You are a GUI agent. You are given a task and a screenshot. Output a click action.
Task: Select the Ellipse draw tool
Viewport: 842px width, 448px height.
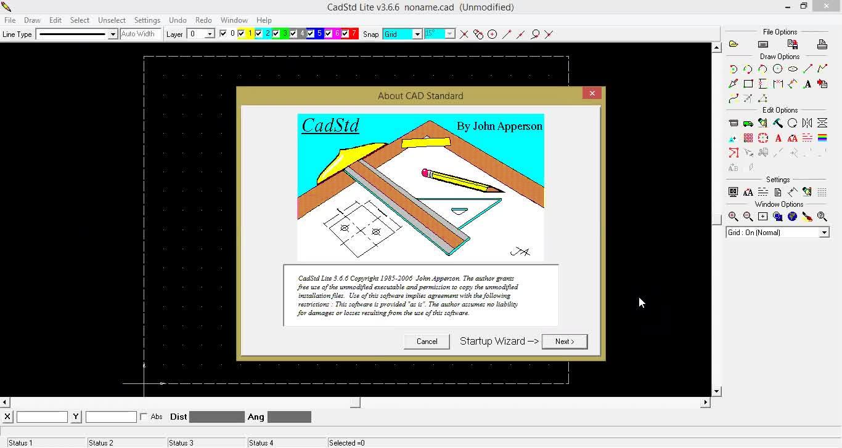pos(793,69)
